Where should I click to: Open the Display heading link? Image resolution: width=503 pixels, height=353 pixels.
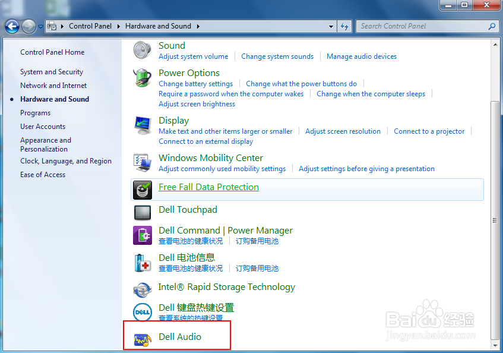(x=174, y=121)
